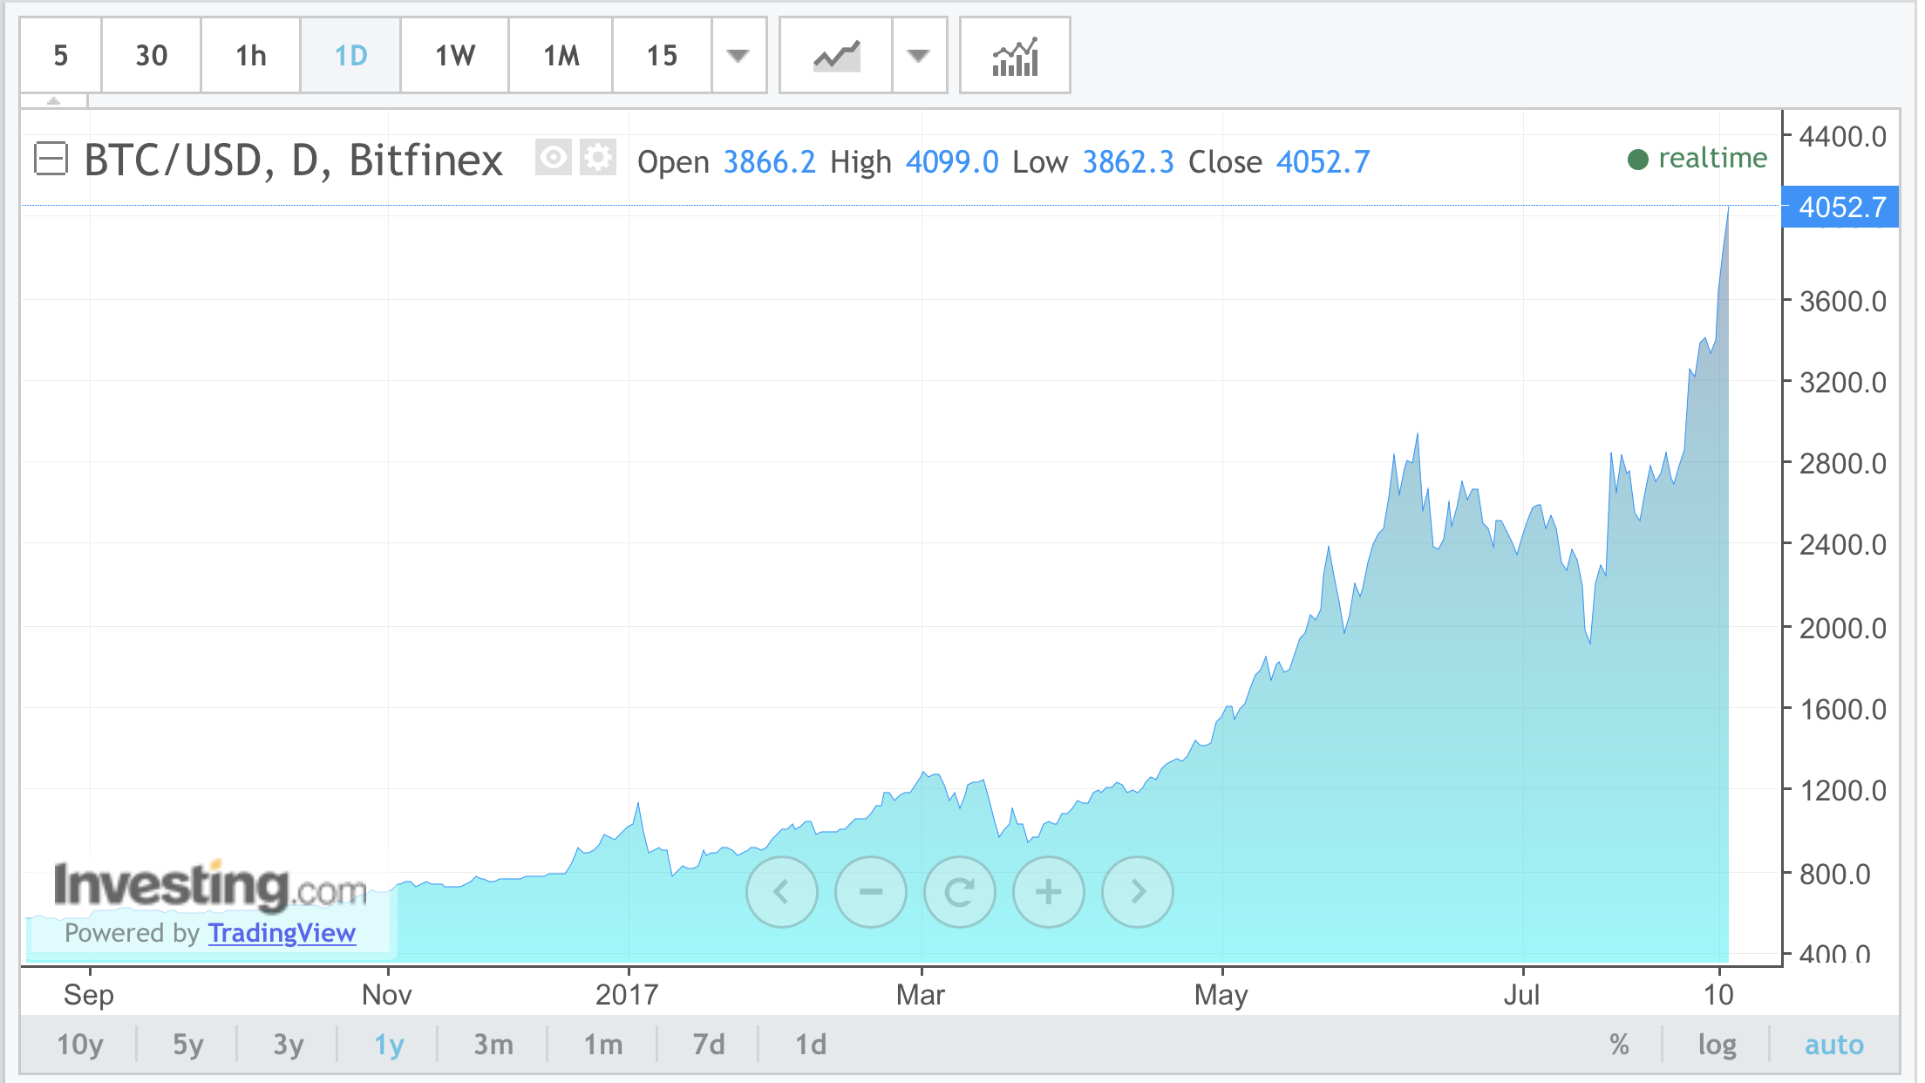This screenshot has width=1925, height=1083.
Task: Choose the 1D interval
Action: pyautogui.click(x=350, y=55)
